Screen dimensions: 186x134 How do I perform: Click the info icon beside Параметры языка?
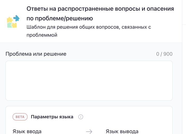pos(81,117)
